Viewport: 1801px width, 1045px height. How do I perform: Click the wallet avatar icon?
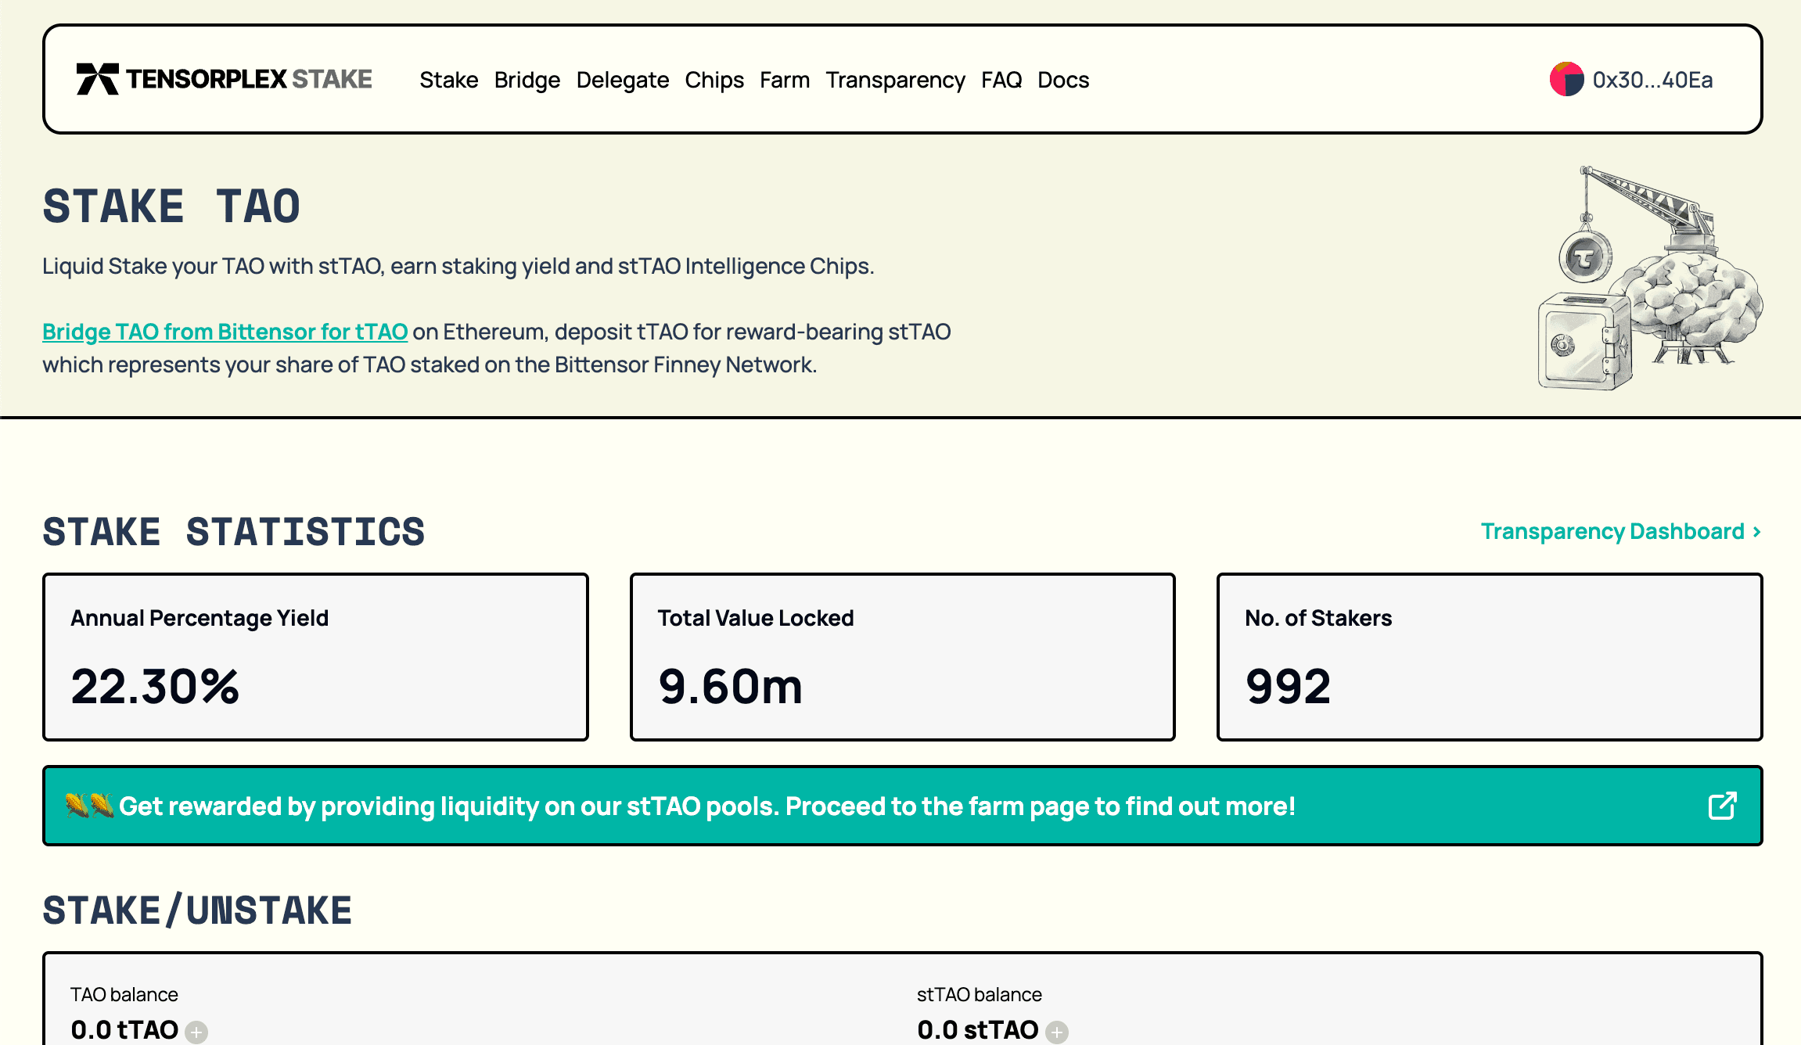[1566, 79]
